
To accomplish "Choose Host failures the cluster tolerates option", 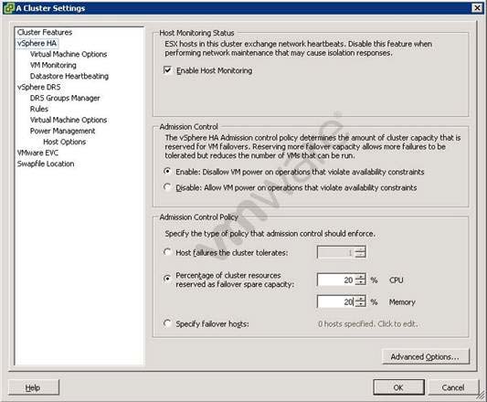I will coord(167,252).
